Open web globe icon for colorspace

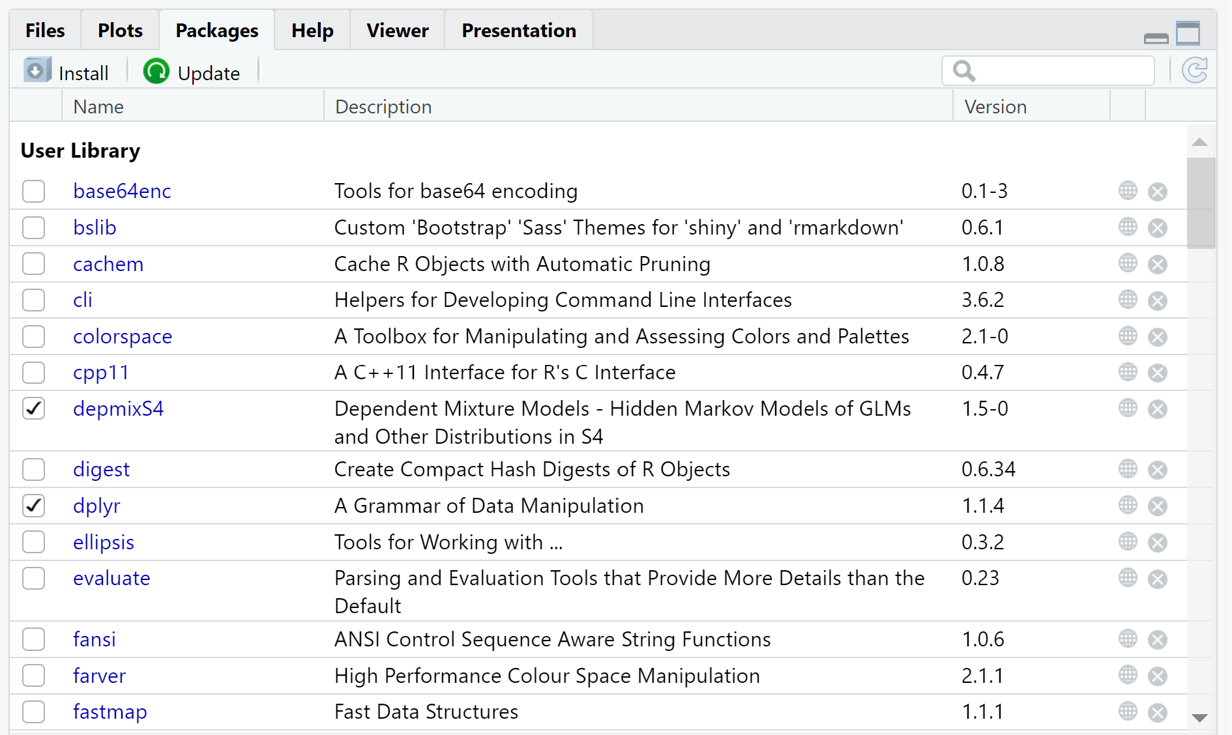coord(1128,336)
